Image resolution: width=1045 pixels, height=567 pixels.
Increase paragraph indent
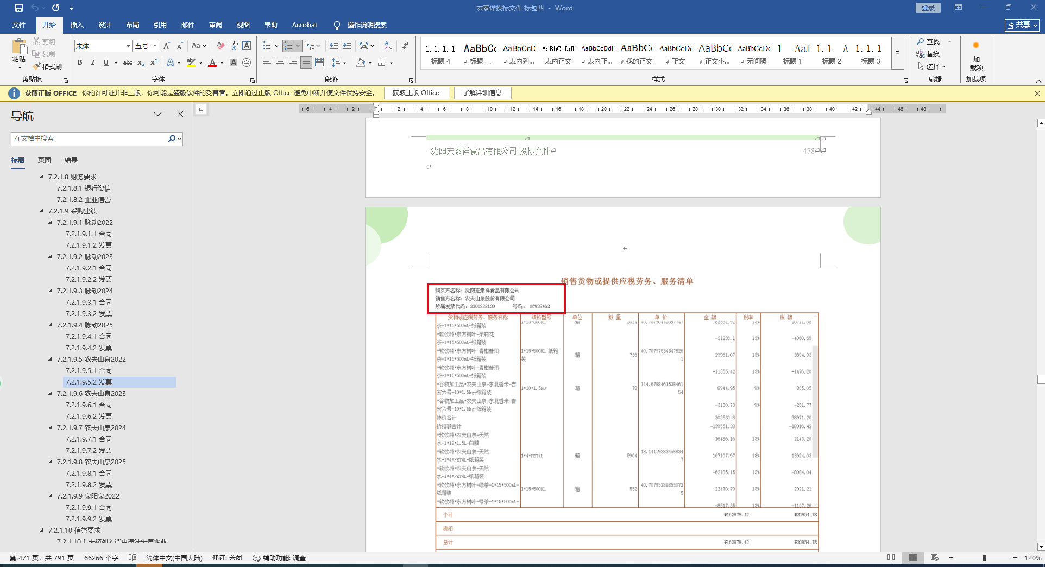347,46
